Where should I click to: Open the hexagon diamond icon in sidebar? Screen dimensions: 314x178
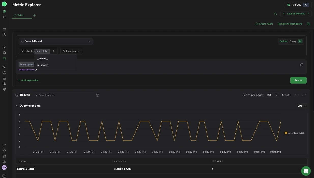4,84
